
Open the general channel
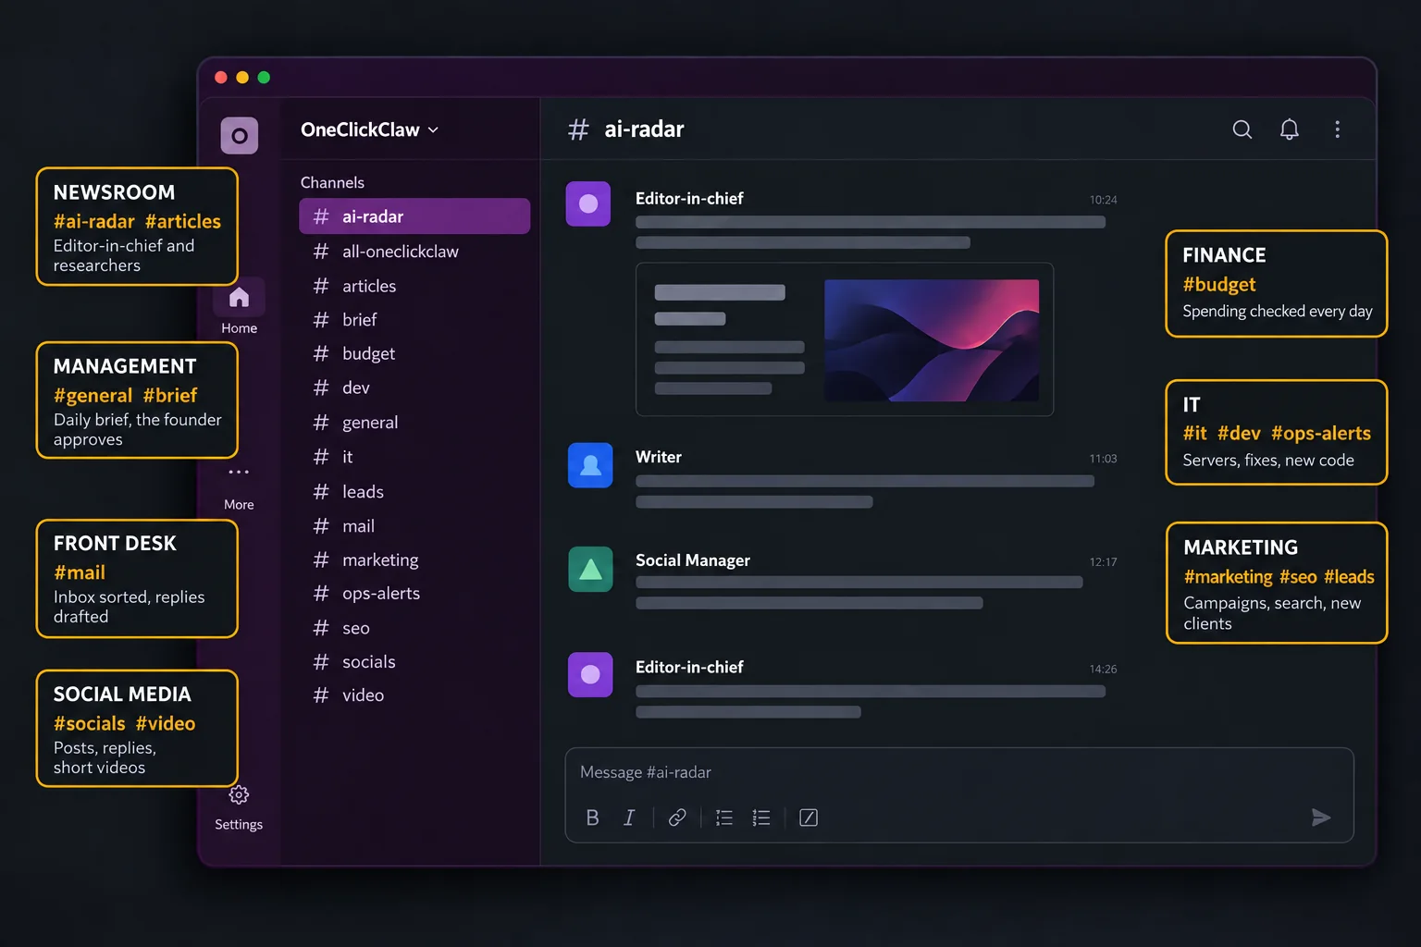[414, 423]
